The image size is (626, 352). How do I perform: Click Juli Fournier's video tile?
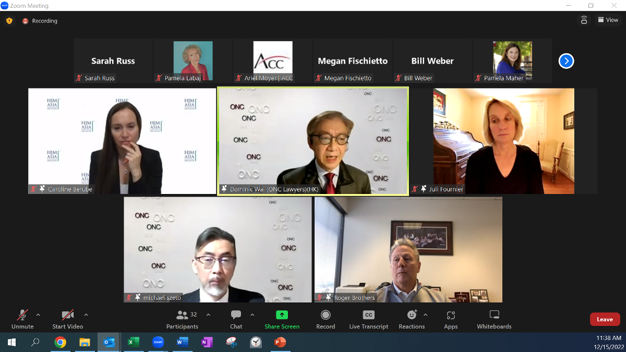(x=504, y=141)
